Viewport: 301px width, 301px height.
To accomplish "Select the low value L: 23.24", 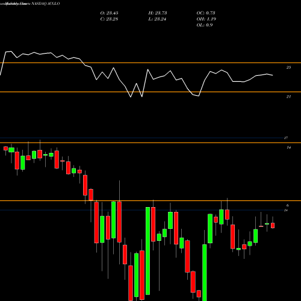I will 157,19.
